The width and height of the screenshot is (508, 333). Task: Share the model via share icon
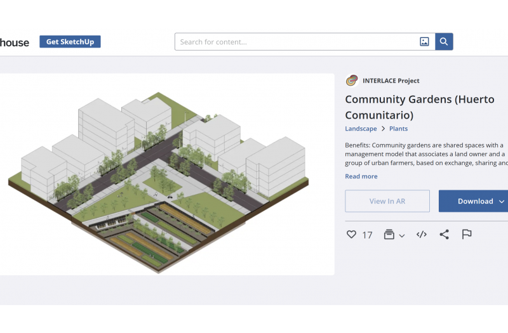click(x=444, y=234)
